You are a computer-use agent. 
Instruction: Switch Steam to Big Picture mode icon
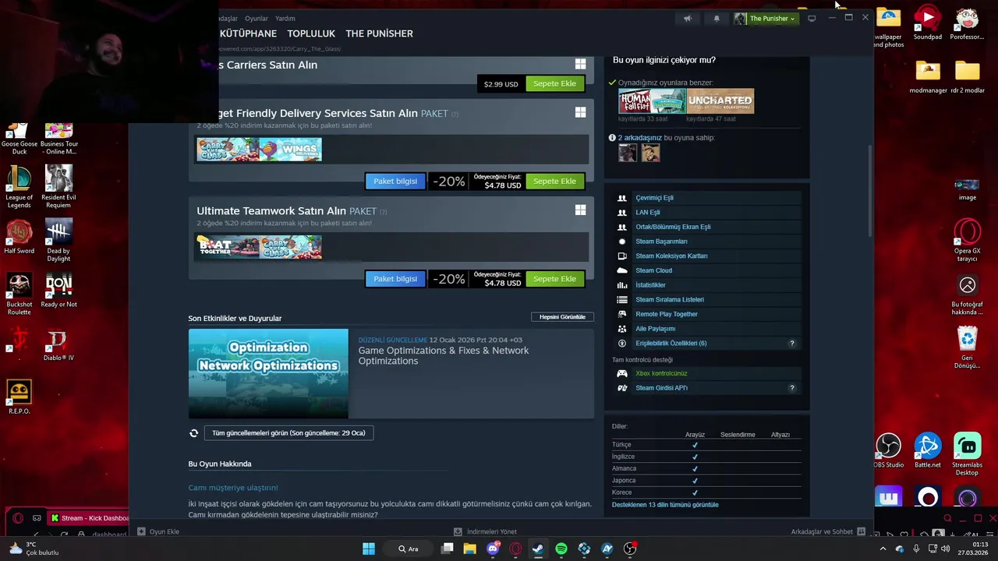click(812, 19)
